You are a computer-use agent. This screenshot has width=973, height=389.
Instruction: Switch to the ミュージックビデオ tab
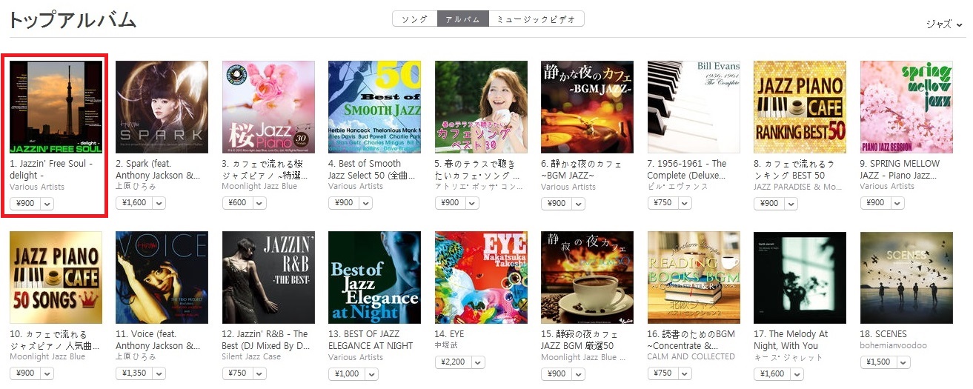[536, 19]
